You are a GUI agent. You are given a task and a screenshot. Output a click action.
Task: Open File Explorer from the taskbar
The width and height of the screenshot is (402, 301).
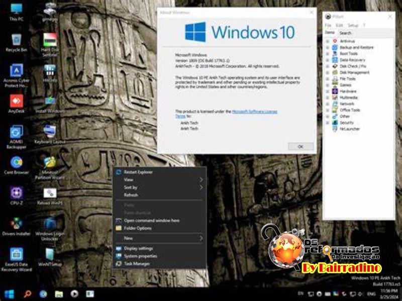[x=59, y=294]
